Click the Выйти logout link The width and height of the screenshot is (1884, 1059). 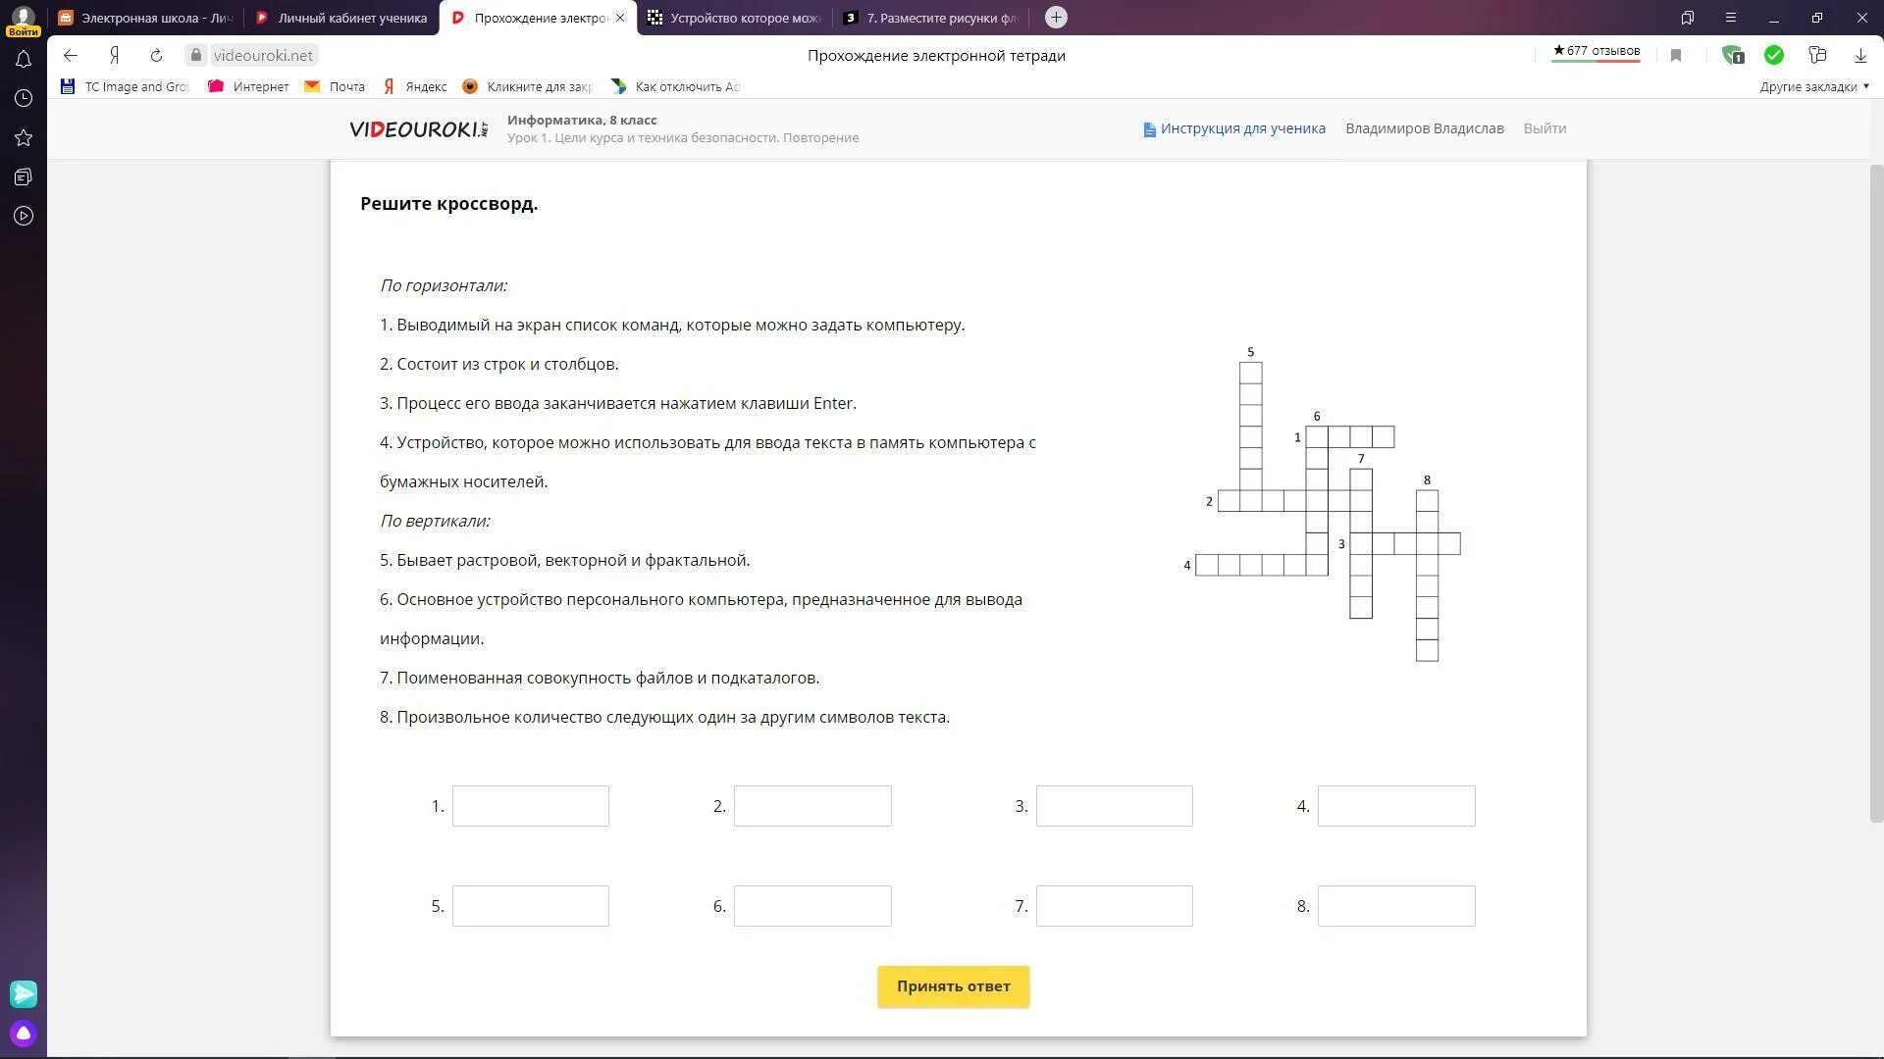(x=1544, y=128)
